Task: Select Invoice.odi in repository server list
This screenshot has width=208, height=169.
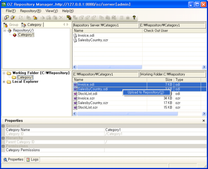Action: [86, 35]
